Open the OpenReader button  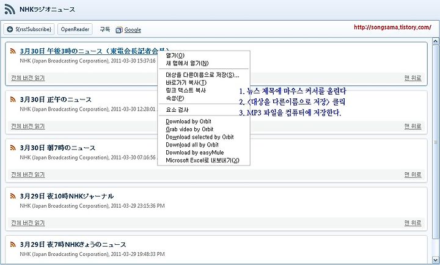tap(75, 29)
